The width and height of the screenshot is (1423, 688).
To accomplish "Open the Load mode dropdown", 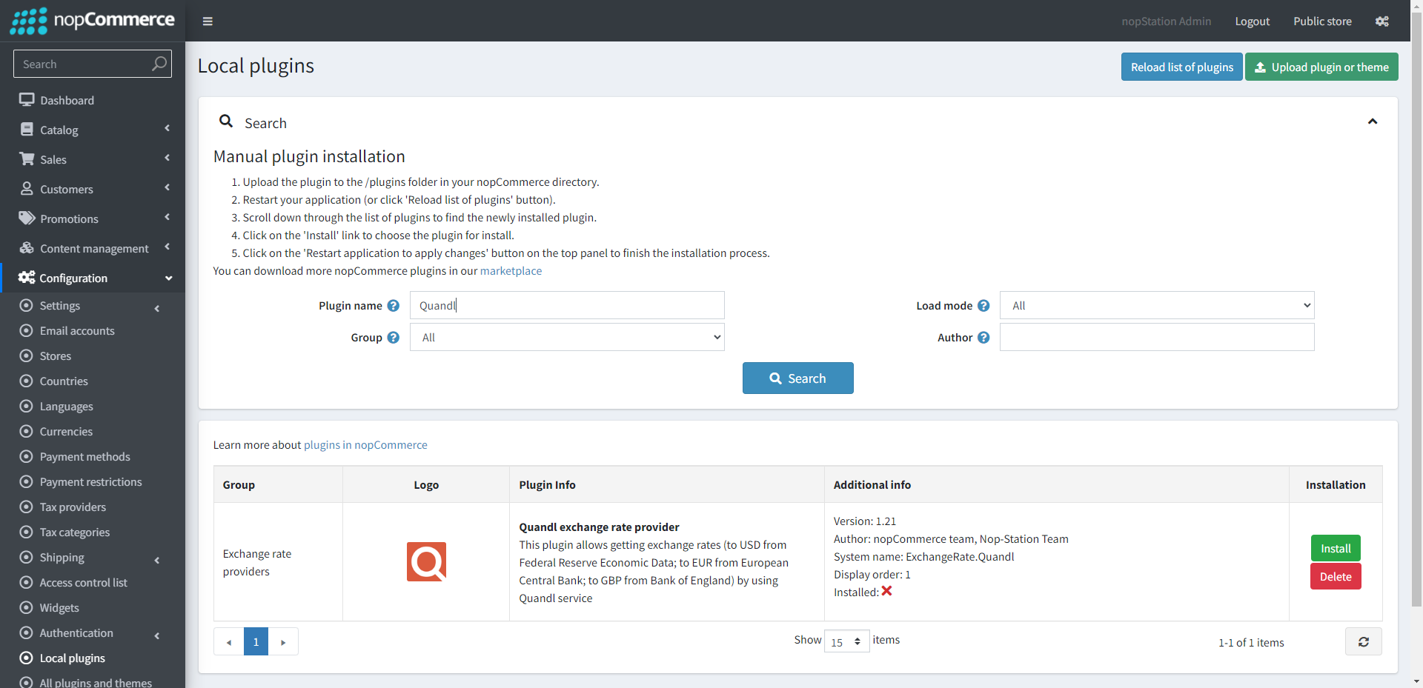I will pos(1157,305).
